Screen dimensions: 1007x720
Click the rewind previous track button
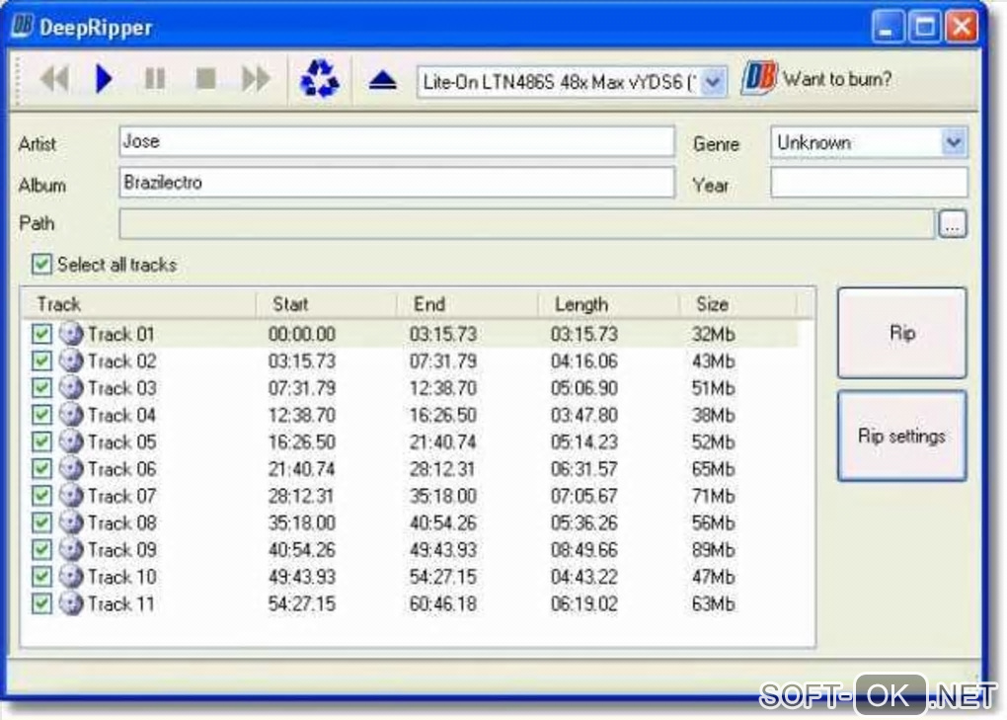pyautogui.click(x=54, y=80)
